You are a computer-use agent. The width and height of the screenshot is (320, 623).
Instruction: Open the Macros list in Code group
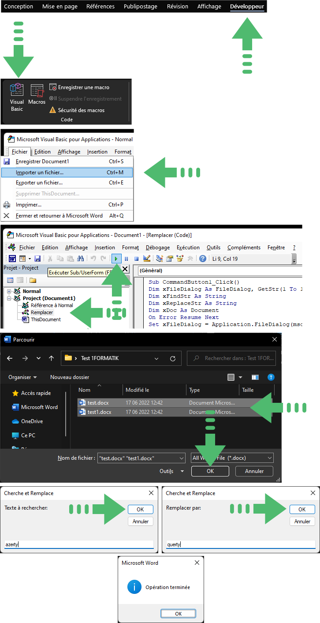[x=37, y=95]
